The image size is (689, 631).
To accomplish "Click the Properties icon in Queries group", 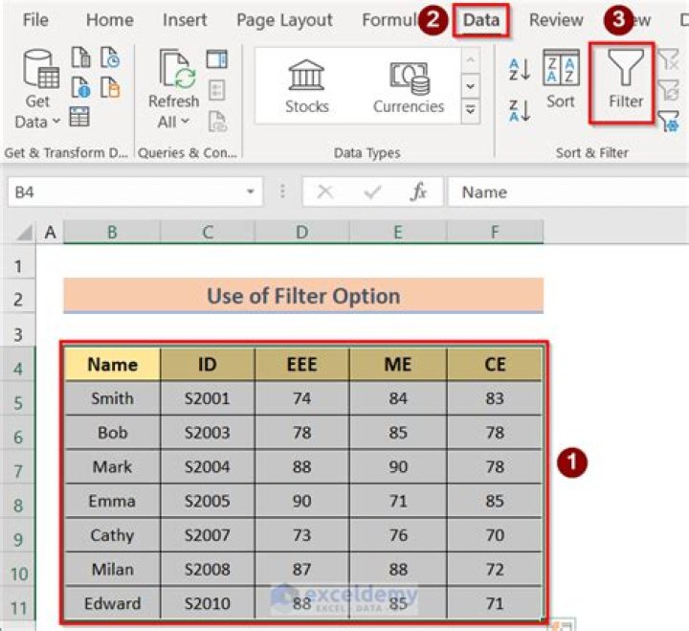I will (x=216, y=90).
